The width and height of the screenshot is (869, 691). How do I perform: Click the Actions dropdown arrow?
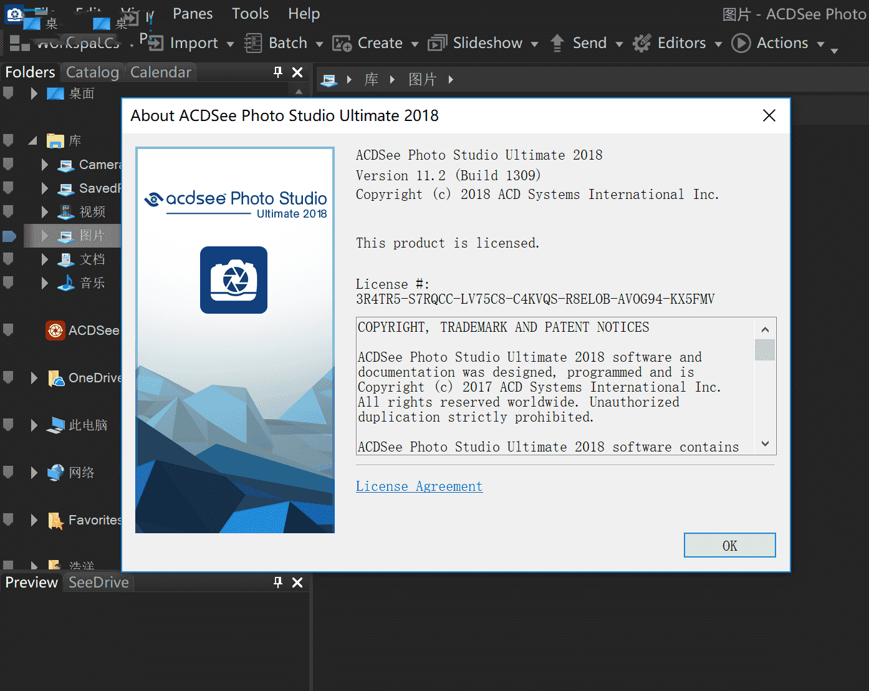click(x=820, y=44)
